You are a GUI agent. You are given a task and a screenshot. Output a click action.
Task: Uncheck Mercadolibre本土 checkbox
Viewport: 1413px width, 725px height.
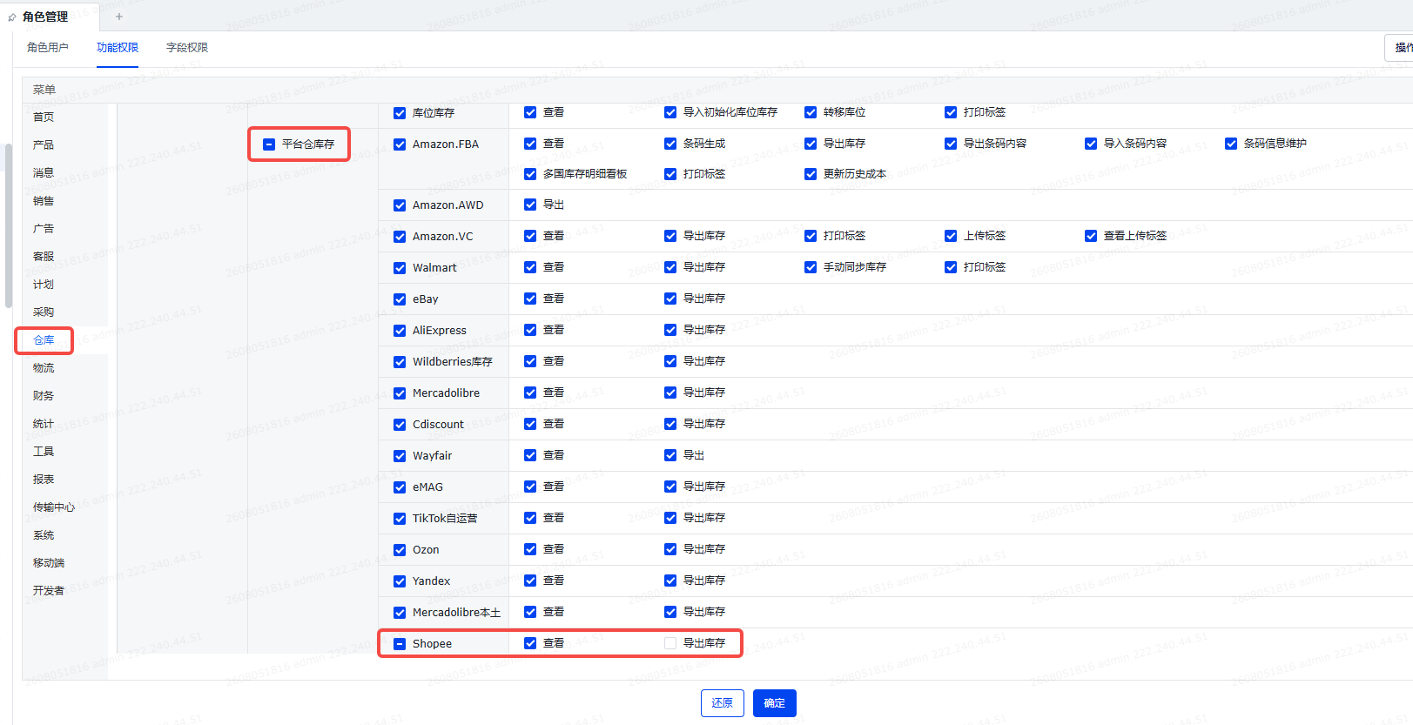coord(400,613)
